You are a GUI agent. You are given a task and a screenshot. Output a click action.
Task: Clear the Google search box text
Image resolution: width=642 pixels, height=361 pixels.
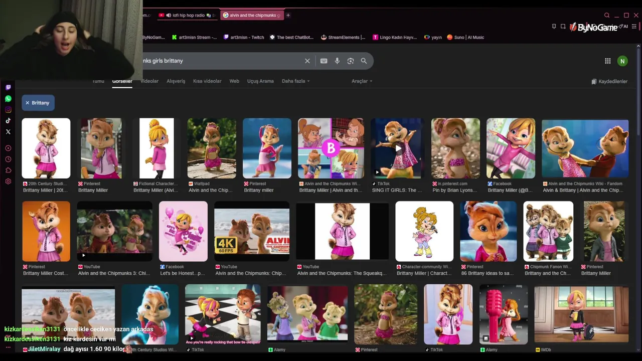pyautogui.click(x=307, y=61)
